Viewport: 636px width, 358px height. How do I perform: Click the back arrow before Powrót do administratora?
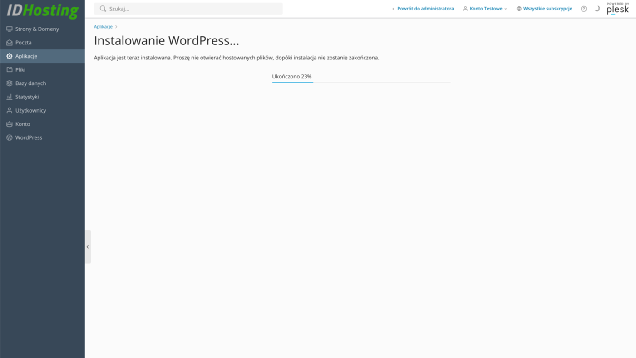pyautogui.click(x=393, y=9)
